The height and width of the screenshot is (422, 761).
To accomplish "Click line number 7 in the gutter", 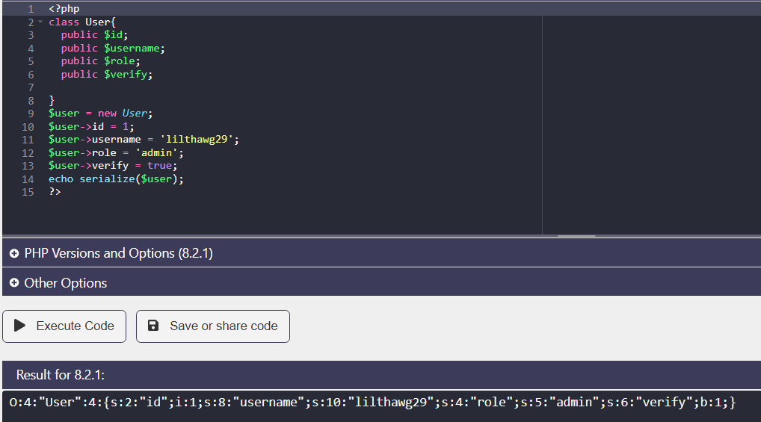I will pos(30,87).
